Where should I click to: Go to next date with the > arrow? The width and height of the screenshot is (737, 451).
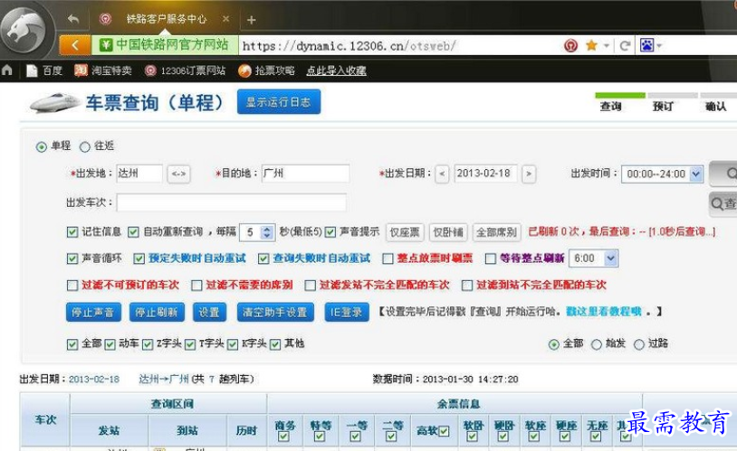(x=529, y=174)
